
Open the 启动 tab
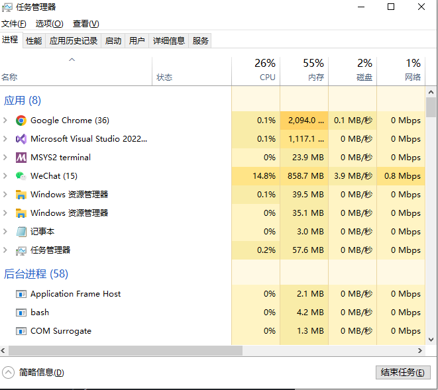click(x=113, y=40)
